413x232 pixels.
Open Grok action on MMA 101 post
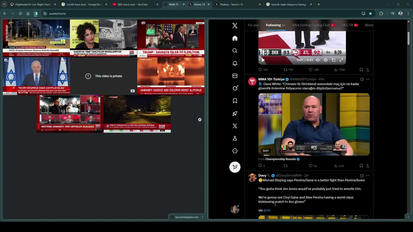coord(362,79)
